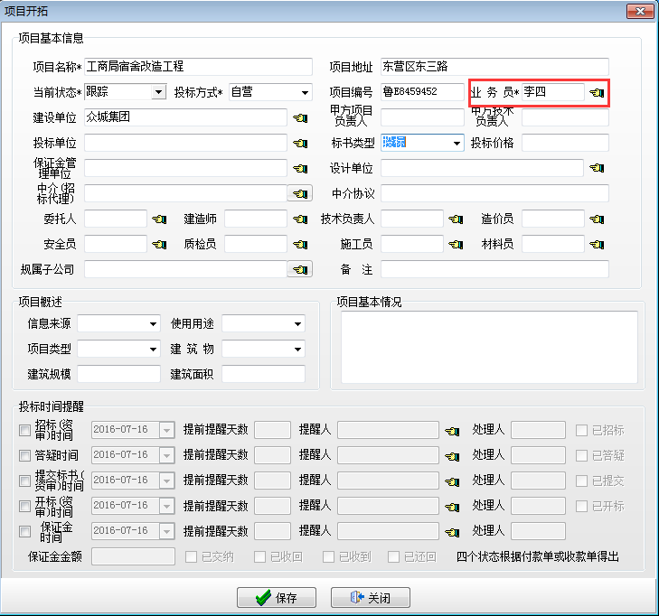Expand the 标书类型 dropdown
Viewport: 659px width, 616px height.
pyautogui.click(x=456, y=143)
